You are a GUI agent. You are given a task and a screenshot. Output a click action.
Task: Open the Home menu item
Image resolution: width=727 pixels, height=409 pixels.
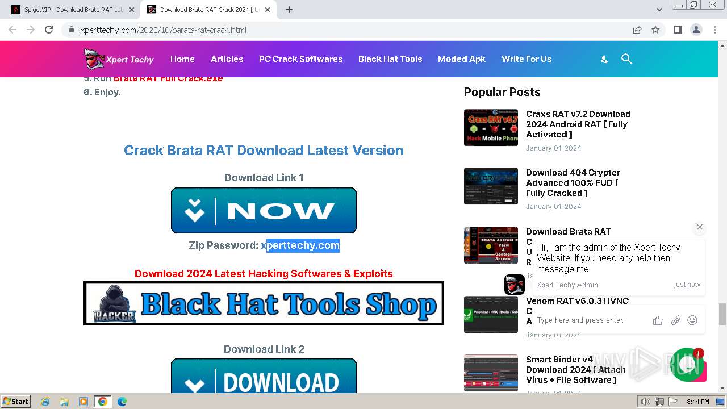(182, 59)
